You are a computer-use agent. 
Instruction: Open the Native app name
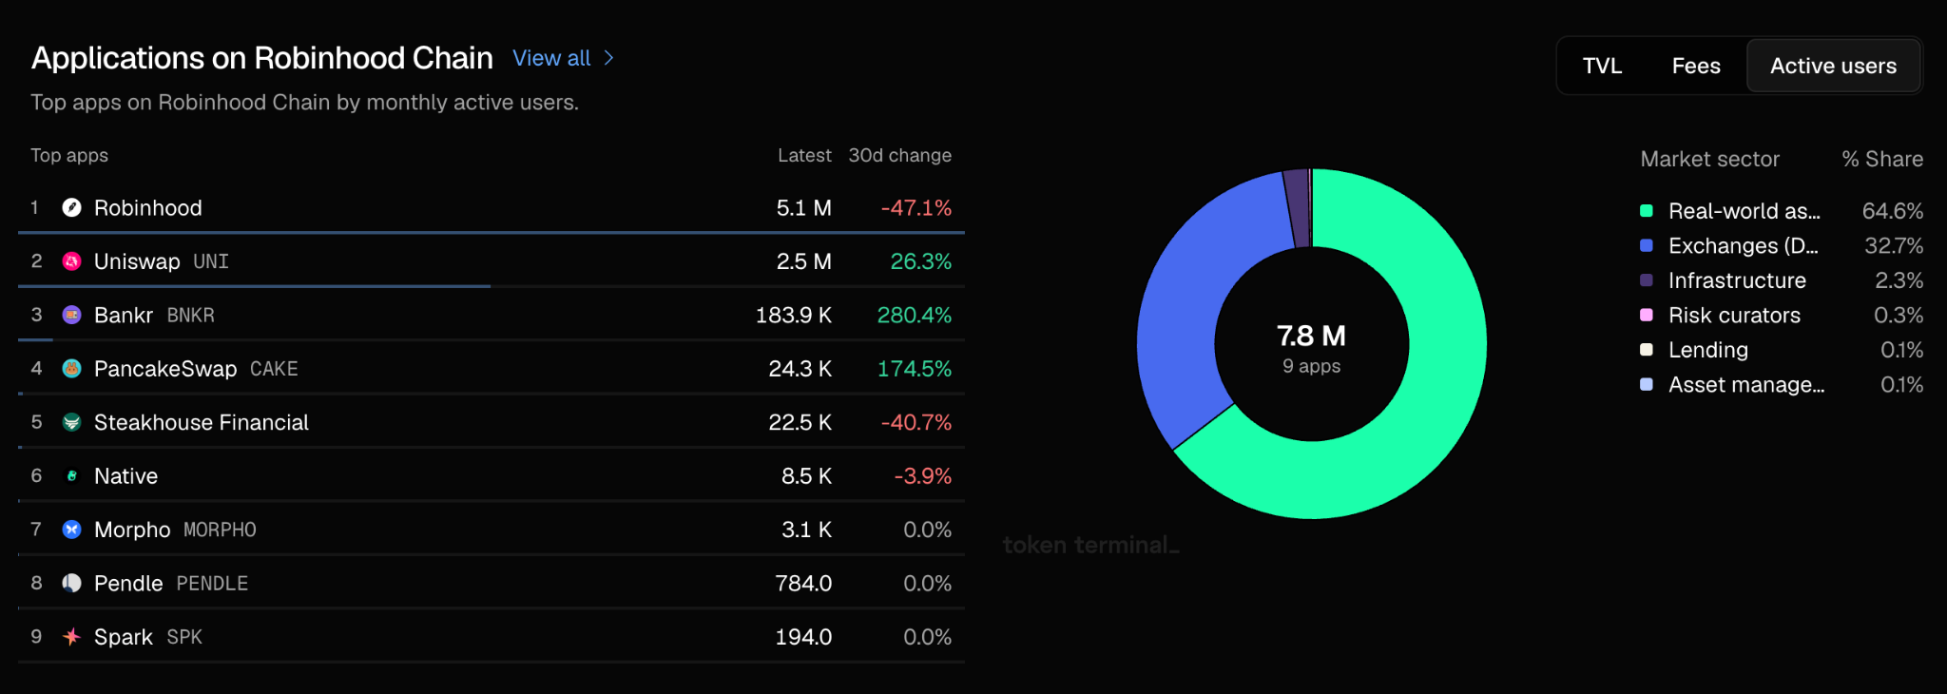pos(125,475)
